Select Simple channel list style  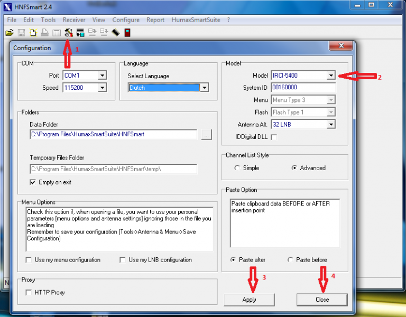tap(237, 168)
